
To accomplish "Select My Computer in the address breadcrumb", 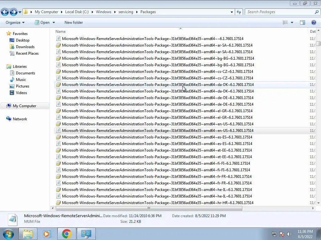I will pos(46,12).
